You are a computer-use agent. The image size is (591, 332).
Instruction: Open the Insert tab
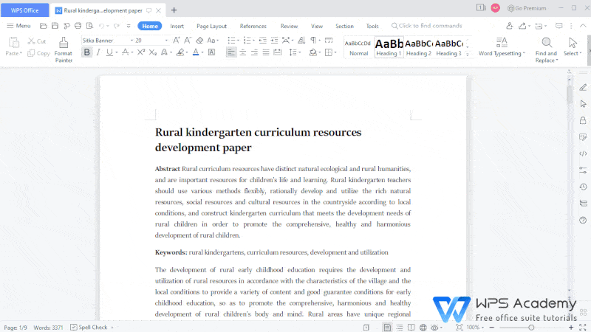click(x=177, y=26)
